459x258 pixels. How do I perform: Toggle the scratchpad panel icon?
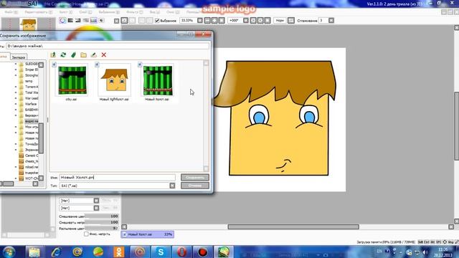(x=101, y=21)
